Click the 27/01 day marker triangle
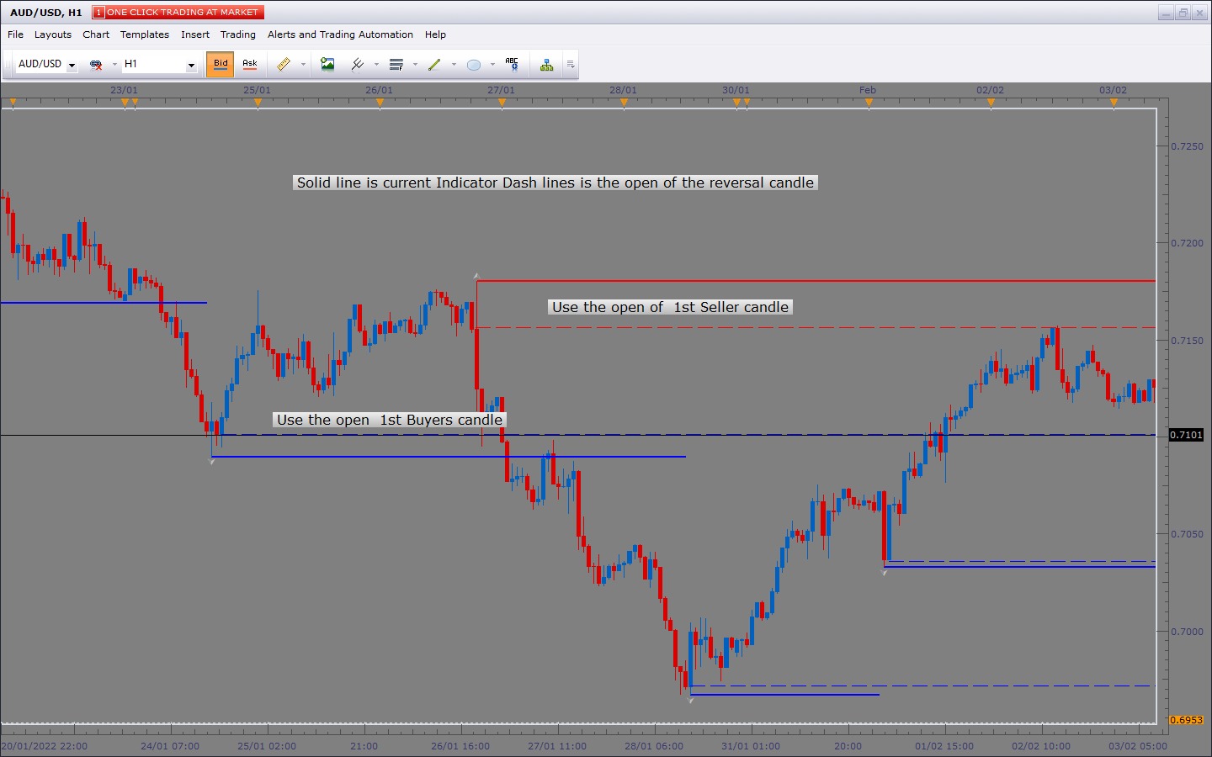1212x757 pixels. pos(502,103)
